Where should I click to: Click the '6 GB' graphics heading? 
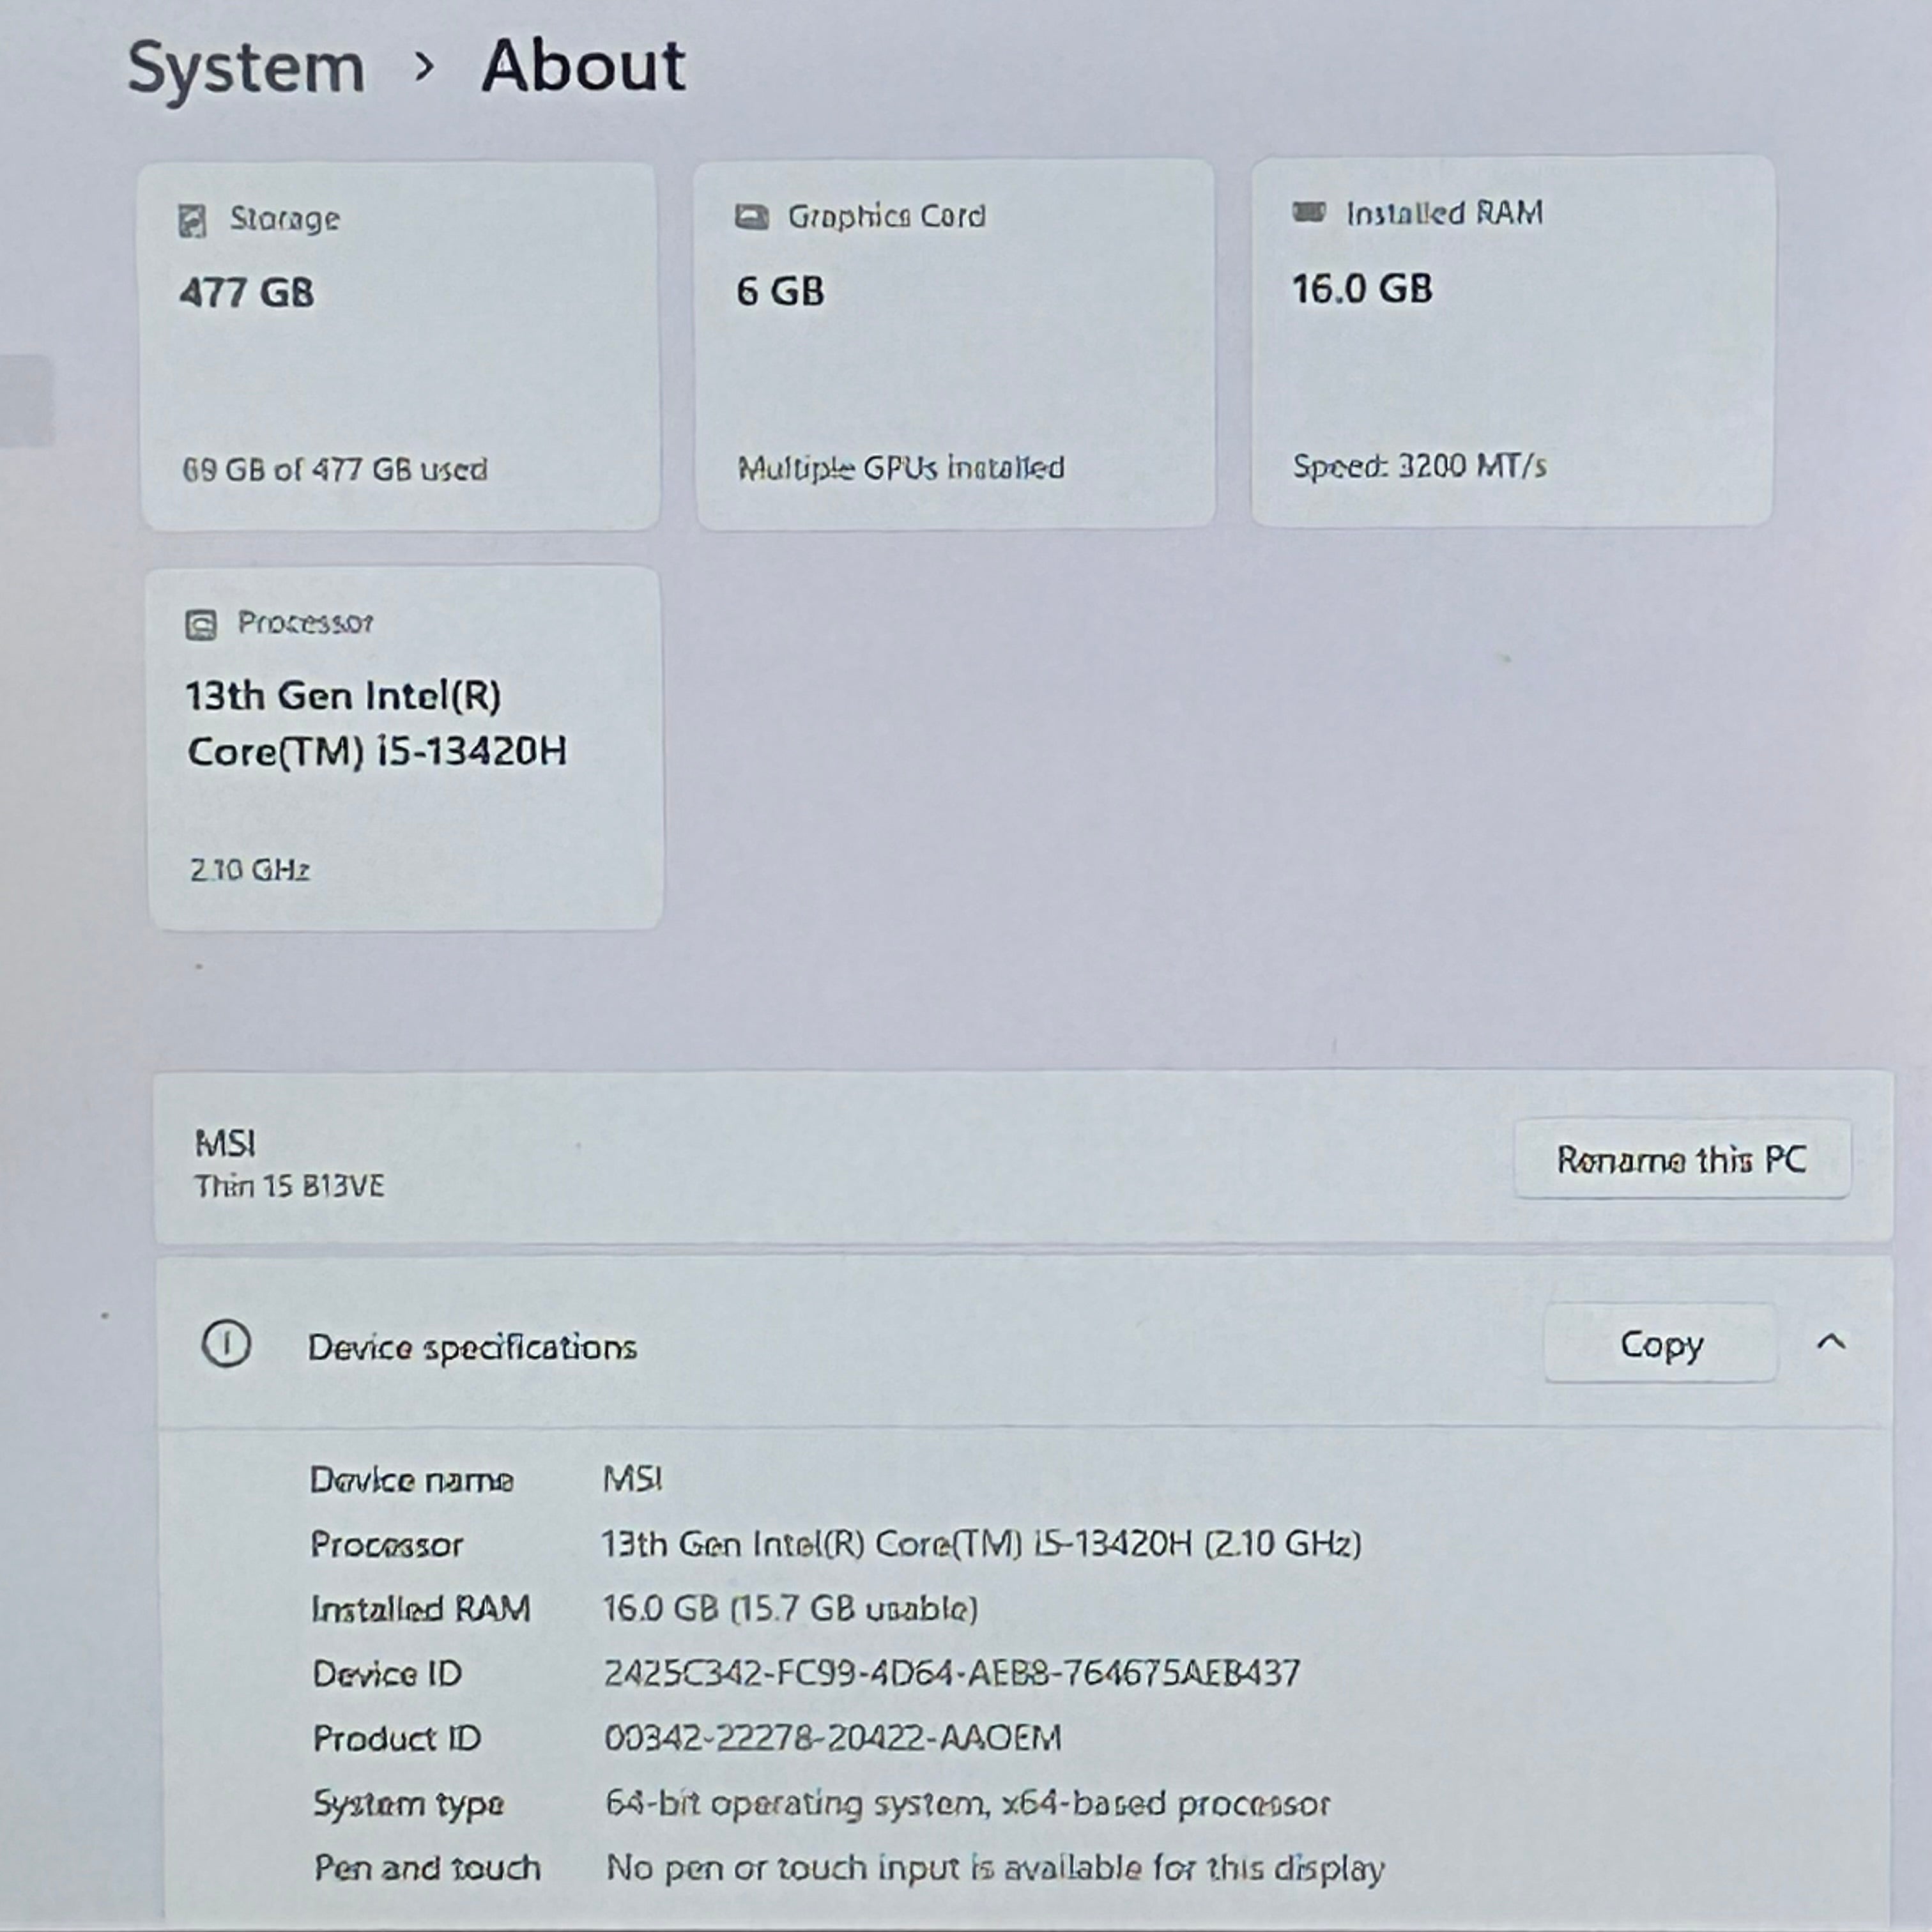click(x=780, y=291)
